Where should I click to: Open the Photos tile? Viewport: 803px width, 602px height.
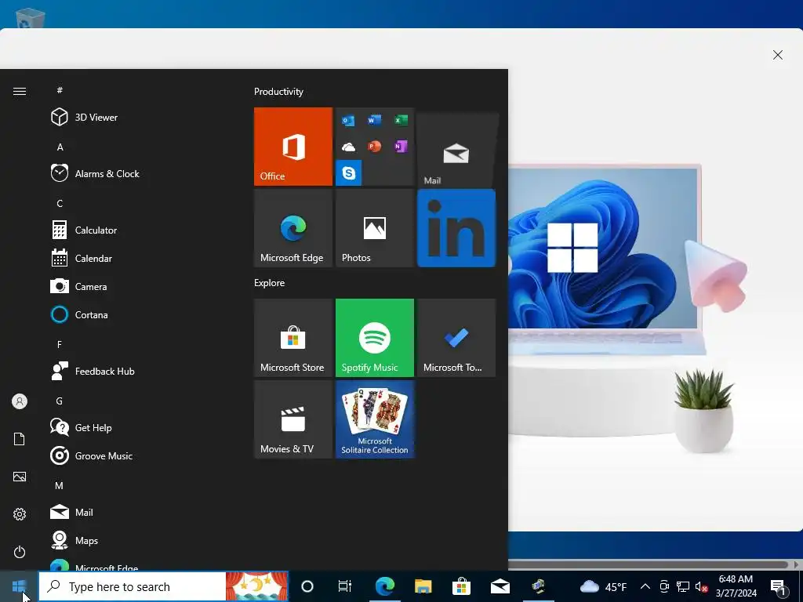click(x=374, y=228)
